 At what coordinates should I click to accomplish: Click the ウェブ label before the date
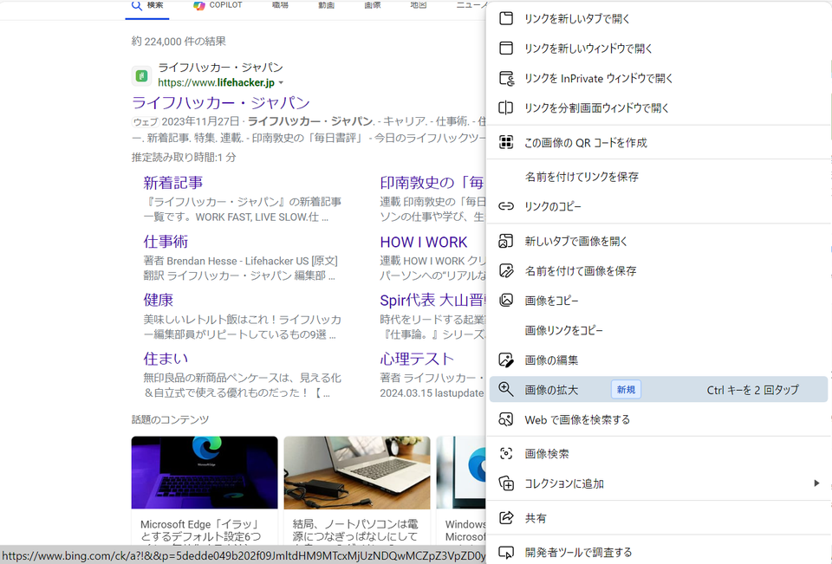click(146, 121)
